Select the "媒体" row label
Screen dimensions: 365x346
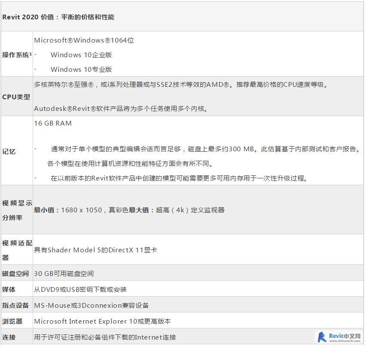click(x=9, y=289)
